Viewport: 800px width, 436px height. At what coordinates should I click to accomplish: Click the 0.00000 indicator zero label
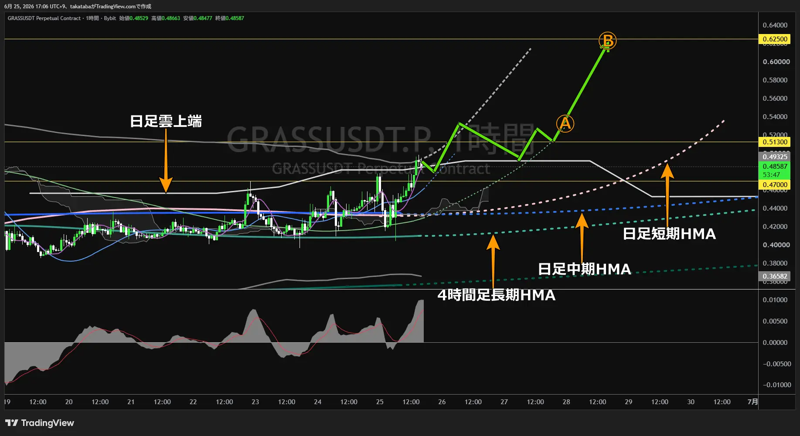tap(775, 343)
